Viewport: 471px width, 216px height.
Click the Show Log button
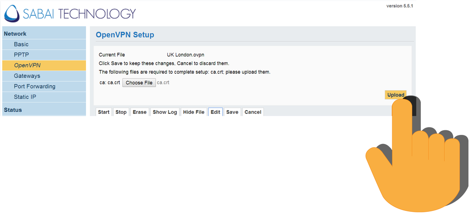(x=165, y=112)
